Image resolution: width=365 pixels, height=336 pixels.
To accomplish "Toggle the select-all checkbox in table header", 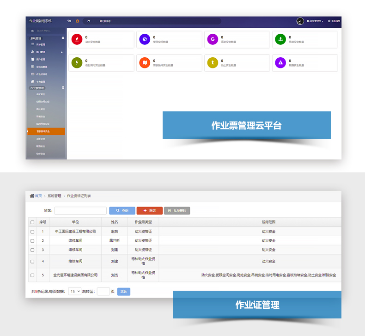I will pos(32,222).
